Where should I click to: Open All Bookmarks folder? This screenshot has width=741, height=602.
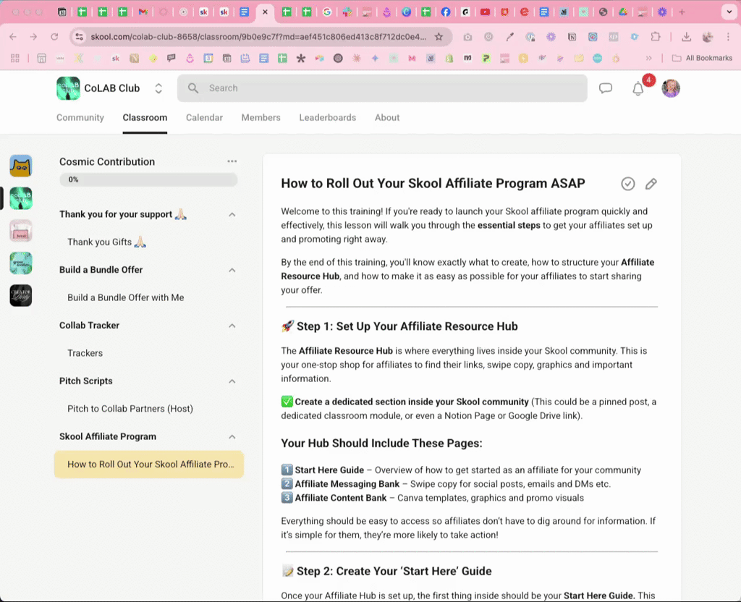(x=703, y=58)
